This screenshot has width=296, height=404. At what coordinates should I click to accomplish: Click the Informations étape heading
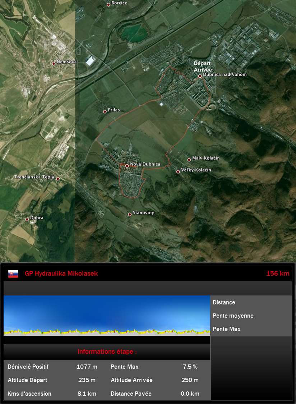point(107,352)
